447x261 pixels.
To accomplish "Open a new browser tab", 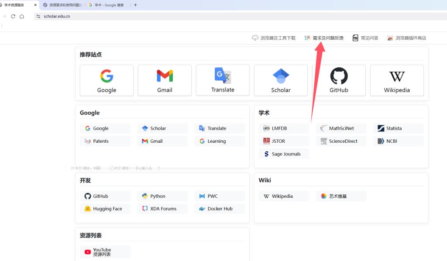I will click(x=135, y=5).
